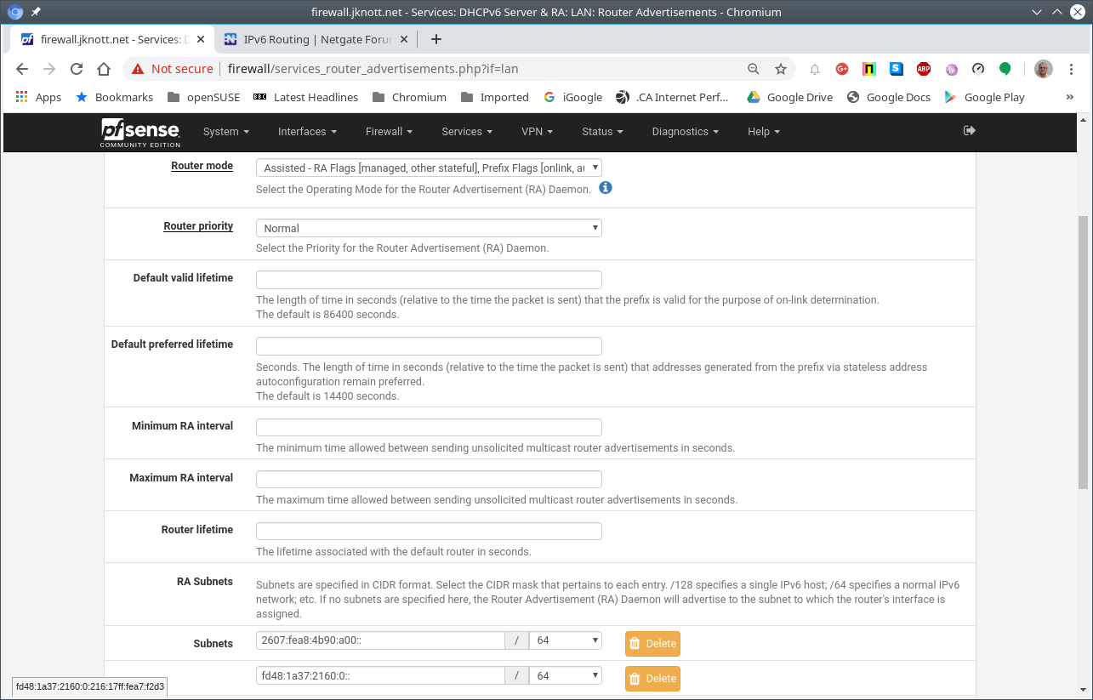The image size is (1093, 700).
Task: Expand the Diagnostics menu
Action: (x=685, y=131)
